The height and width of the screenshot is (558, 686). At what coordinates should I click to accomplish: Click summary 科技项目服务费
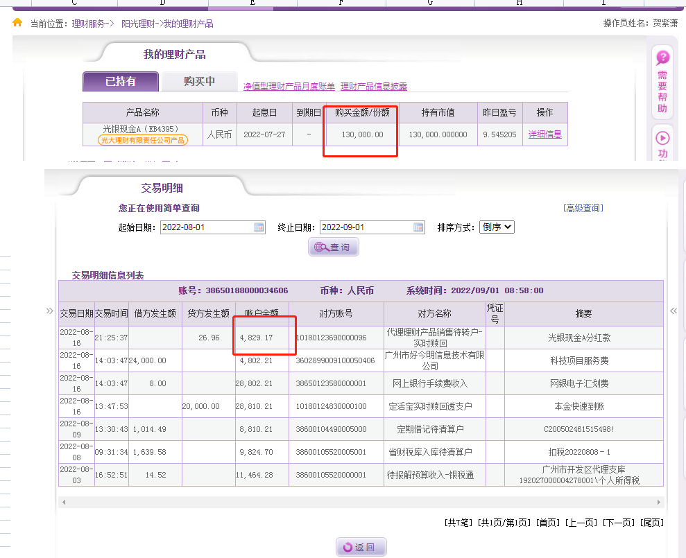[579, 360]
